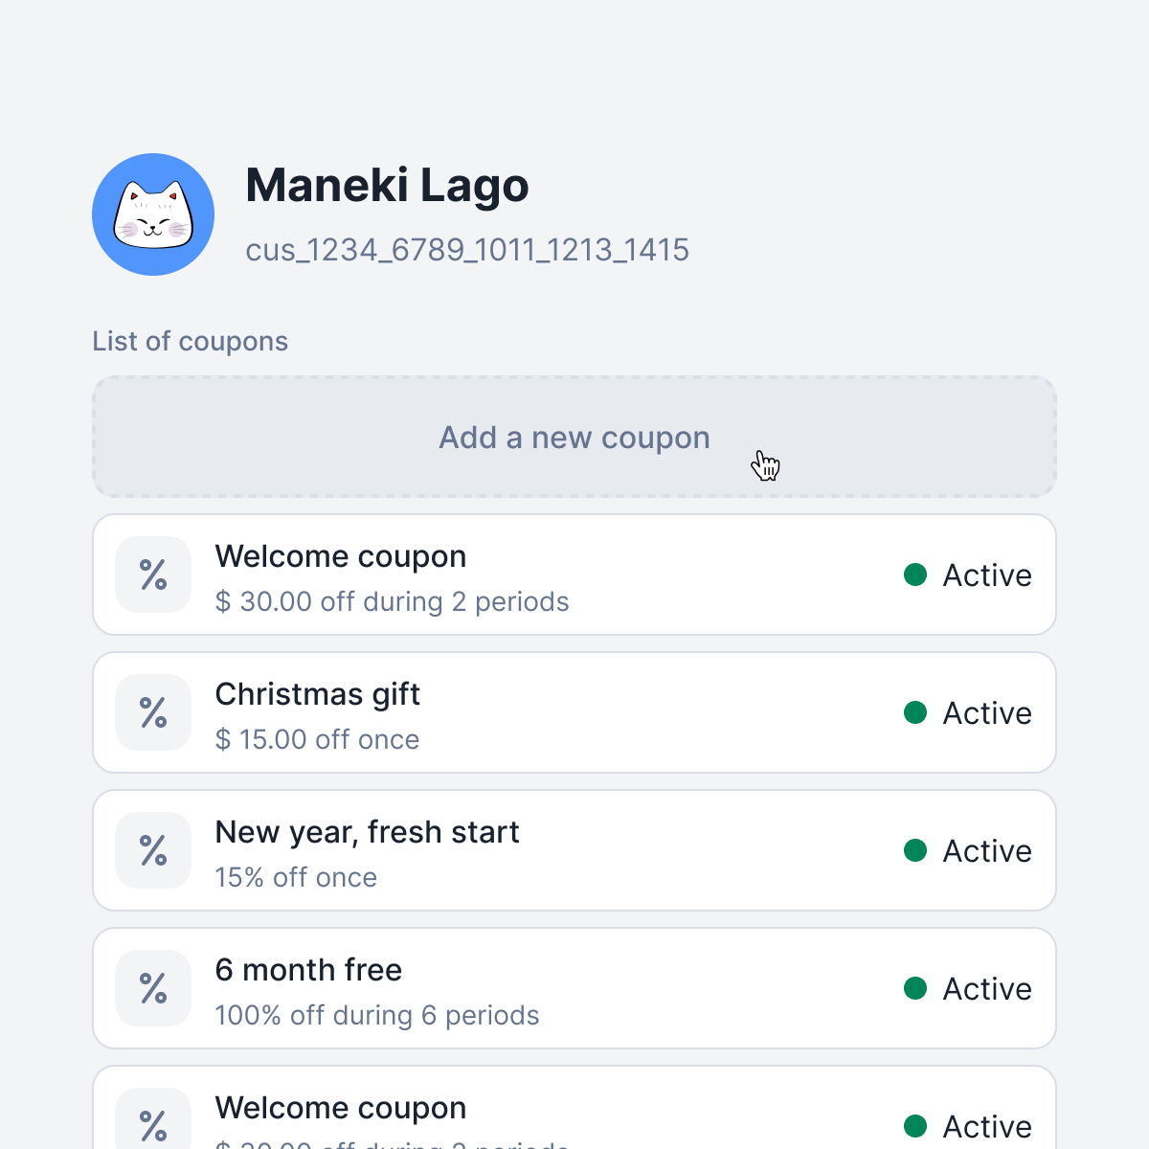Click percent icon of bottom Welcome coupon

153,1118
